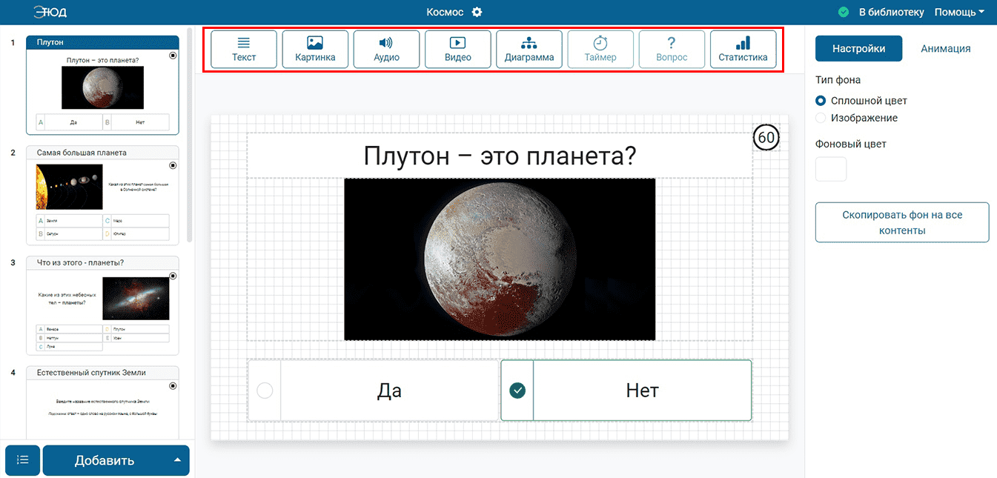Screen dimensions: 997x478
Task: Click the radio marker on Самая большая планета thumbnail
Action: (x=173, y=165)
